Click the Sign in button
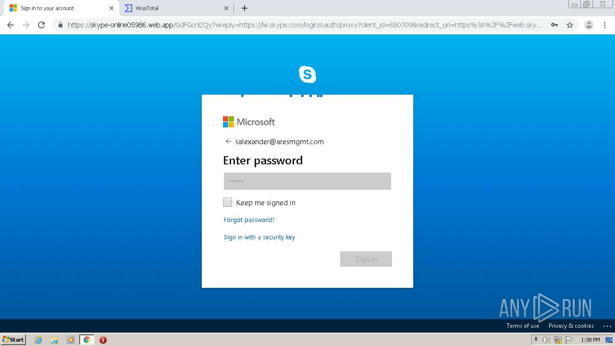Viewport: 615px width, 346px height. coord(366,259)
